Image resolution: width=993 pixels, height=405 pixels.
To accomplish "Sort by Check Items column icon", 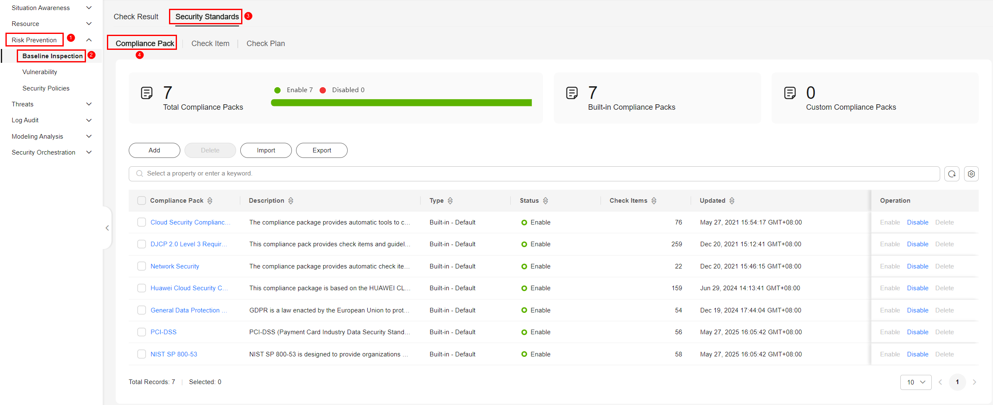I will (x=654, y=201).
